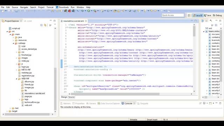Expand the META-INF folder
Image resolution: width=224 pixels, height=126 pixels.
pyautogui.click(x=16, y=70)
